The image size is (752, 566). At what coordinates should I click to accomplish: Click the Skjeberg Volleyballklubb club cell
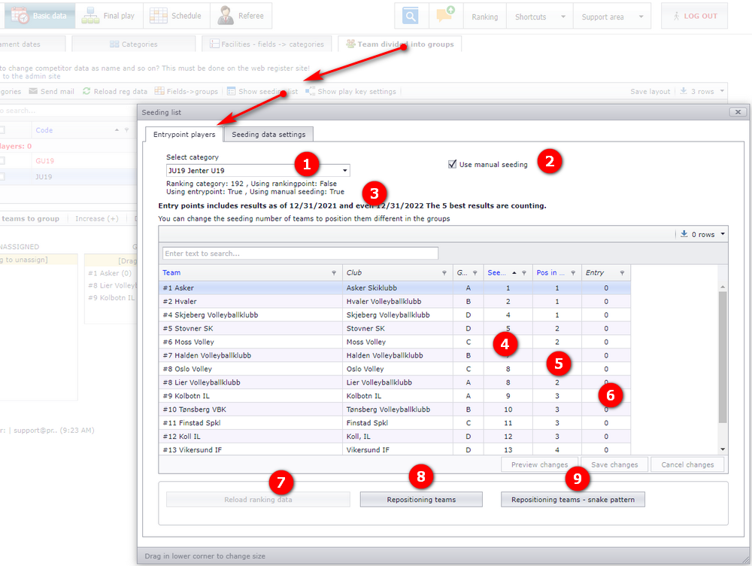(398, 315)
